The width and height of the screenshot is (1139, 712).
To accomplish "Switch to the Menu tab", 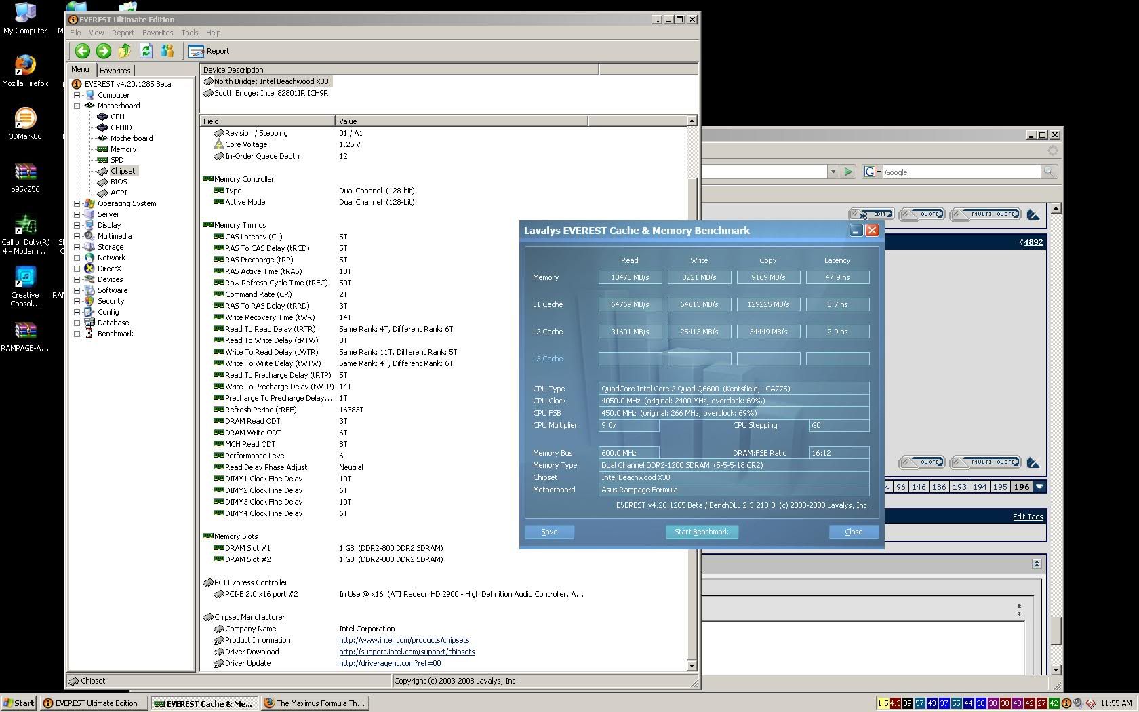I will pos(81,69).
